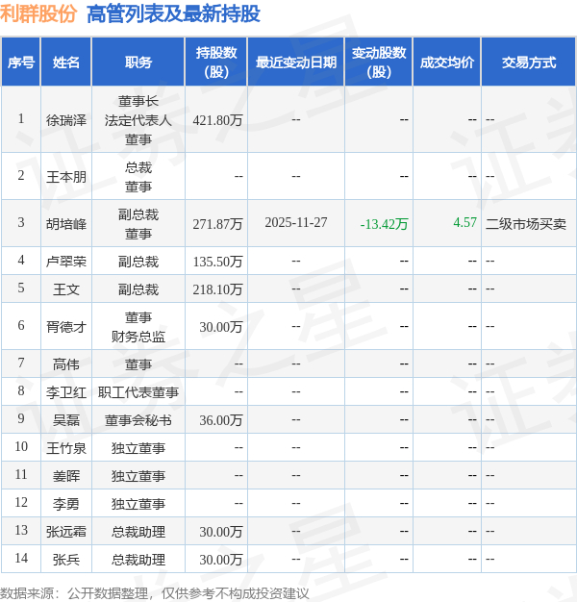Click 财务总监 in 胥德才's positions
577x602 pixels.
point(138,337)
